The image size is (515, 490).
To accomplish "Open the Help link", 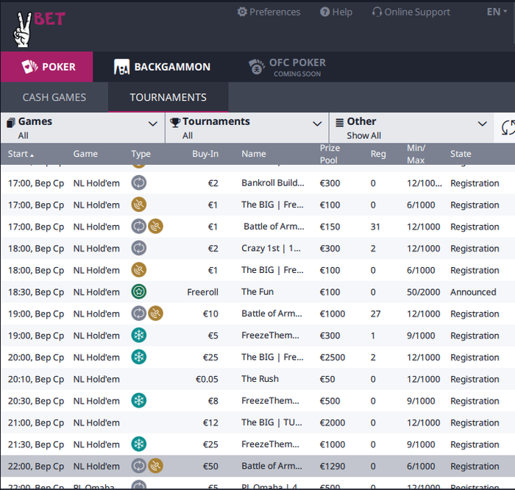I will coord(336,13).
